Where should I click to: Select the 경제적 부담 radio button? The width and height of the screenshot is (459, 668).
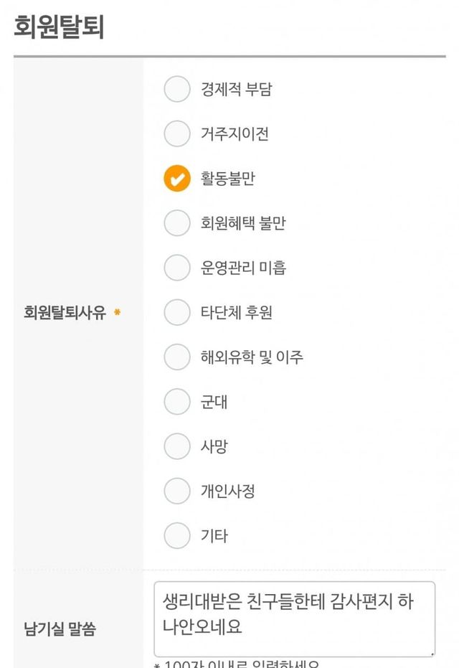pyautogui.click(x=177, y=90)
